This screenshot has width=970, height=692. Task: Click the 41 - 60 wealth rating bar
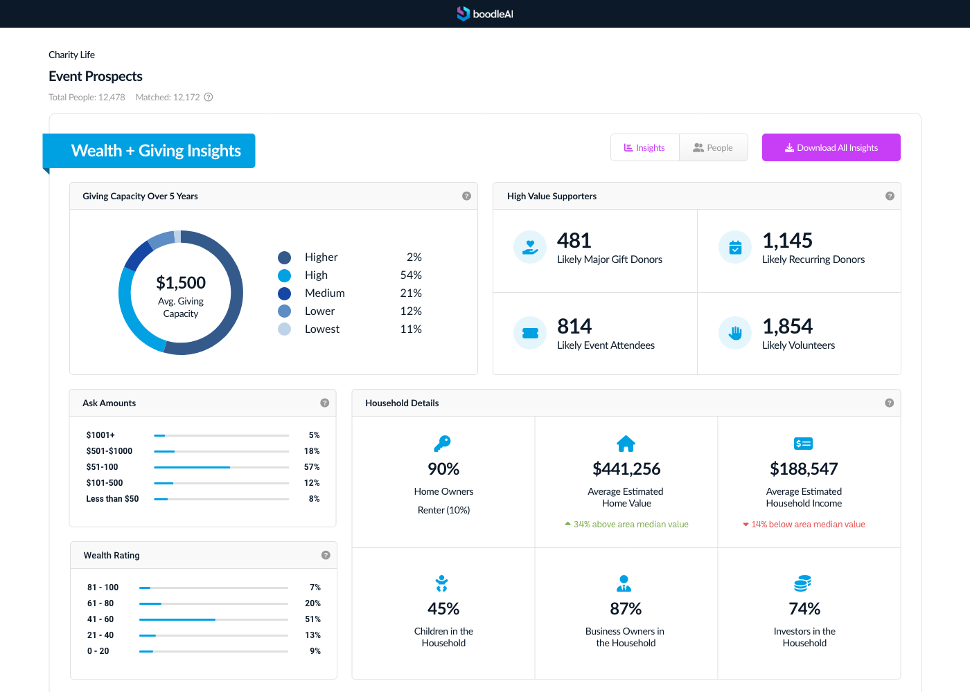pyautogui.click(x=213, y=619)
